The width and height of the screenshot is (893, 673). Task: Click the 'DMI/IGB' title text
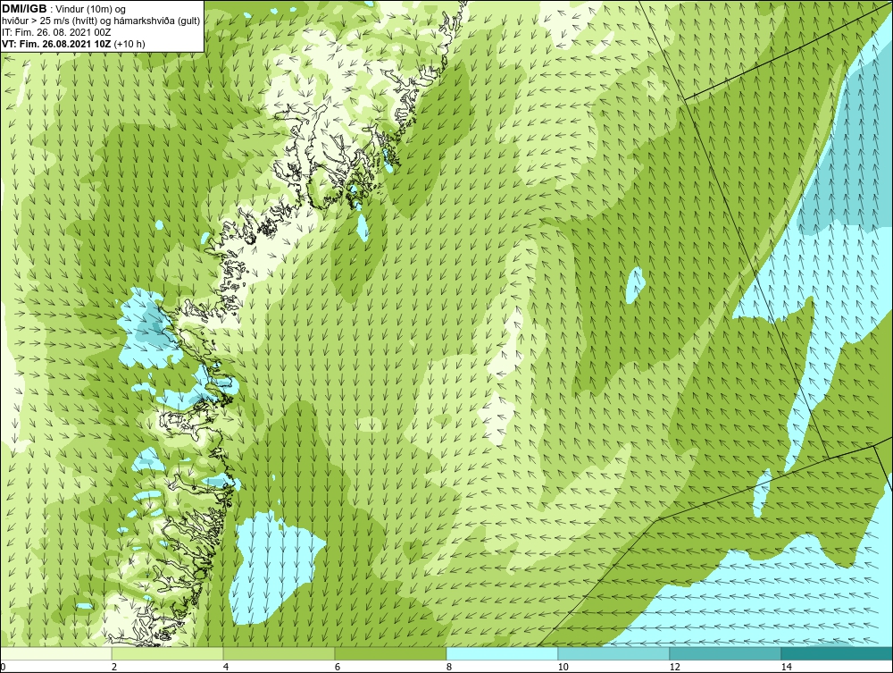(x=24, y=9)
